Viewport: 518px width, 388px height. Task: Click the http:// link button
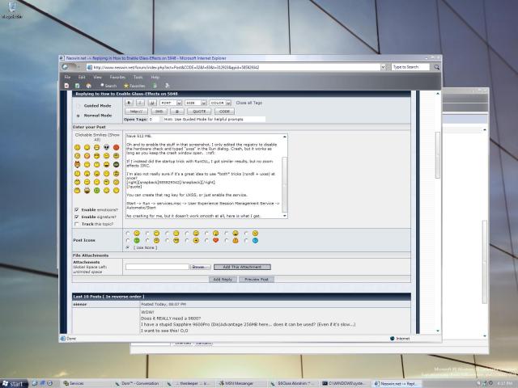136,112
